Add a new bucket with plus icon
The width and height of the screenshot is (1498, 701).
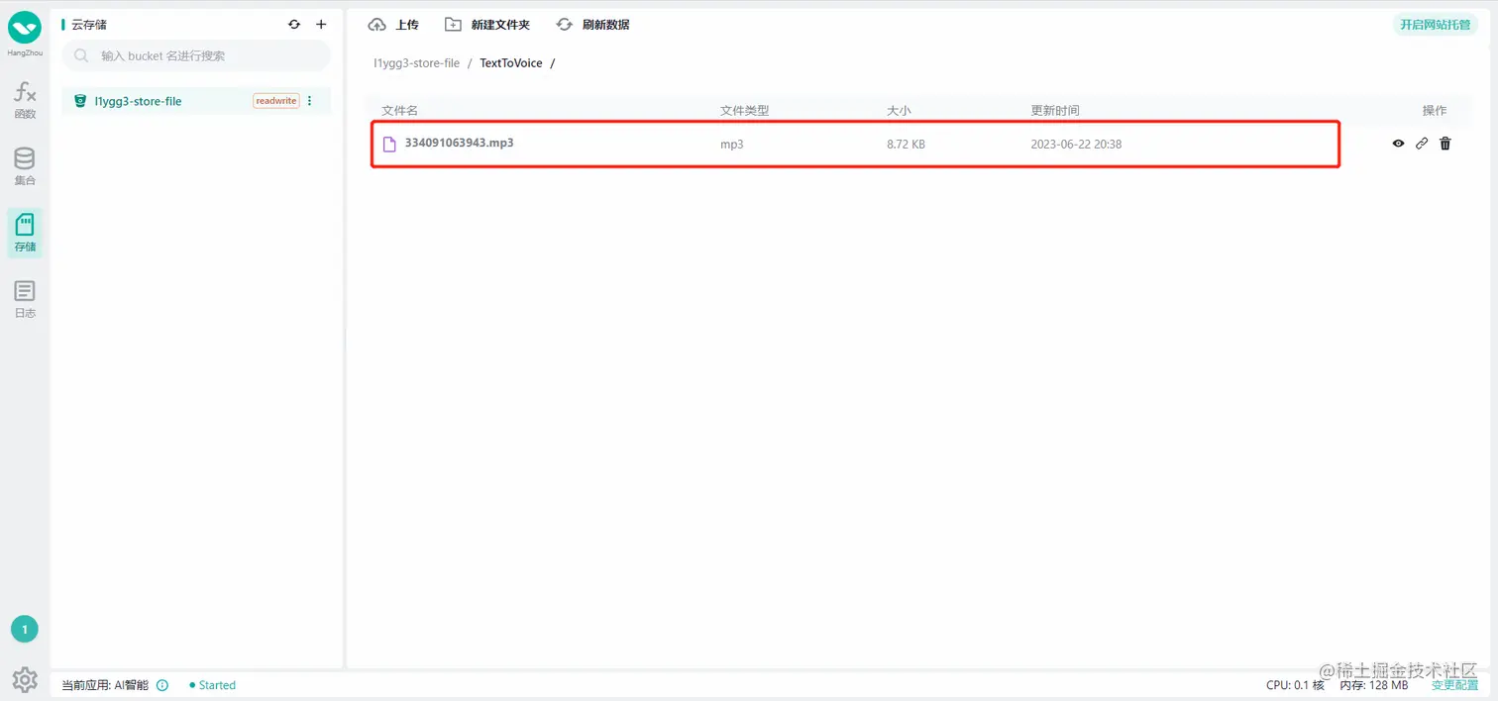pos(321,25)
